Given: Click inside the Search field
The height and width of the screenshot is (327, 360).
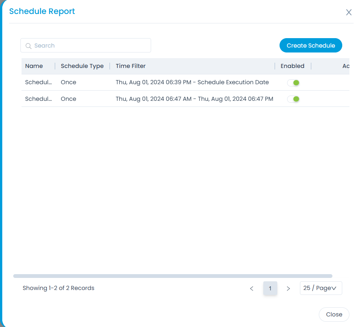Looking at the screenshot, I should [85, 45].
